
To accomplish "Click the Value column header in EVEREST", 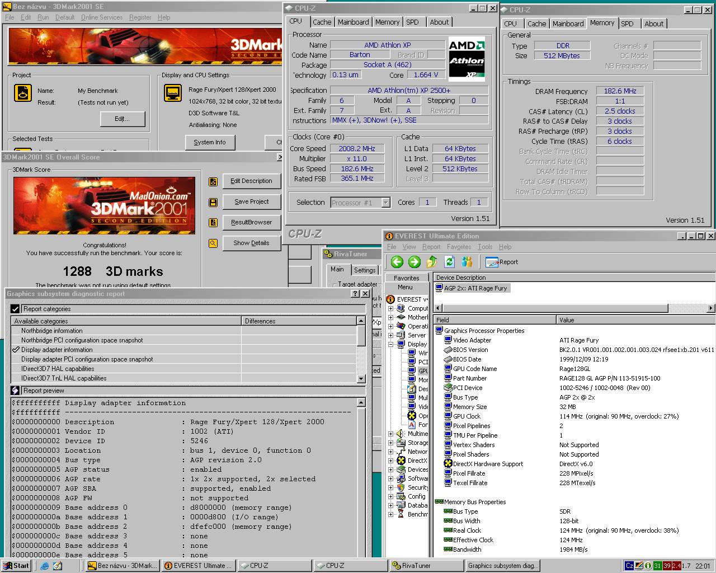I will click(x=637, y=320).
